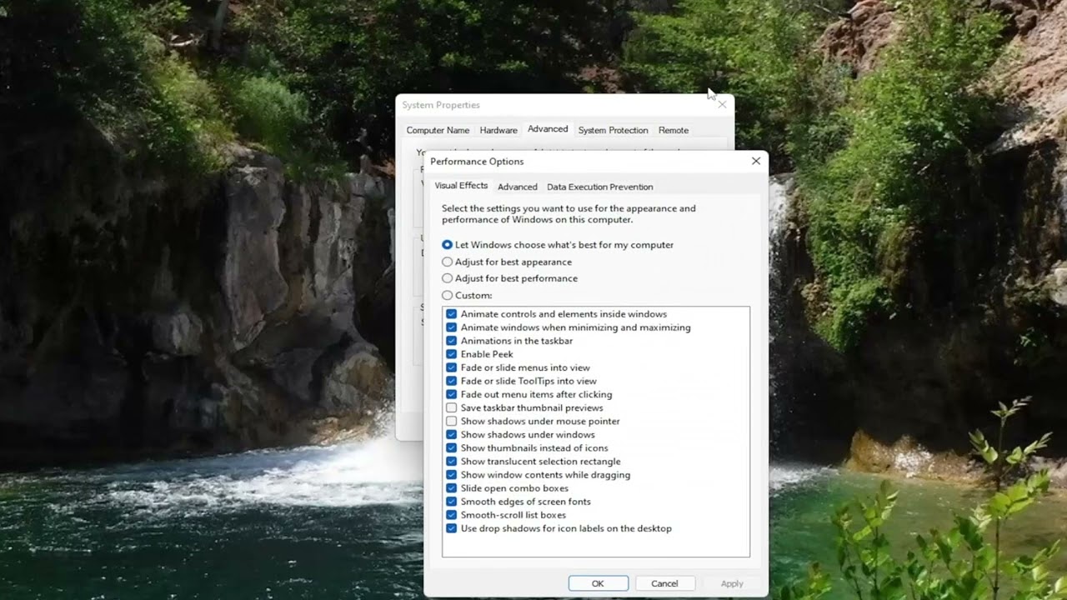The image size is (1067, 600).
Task: Select 'Adjust for best appearance' option
Action: [448, 262]
